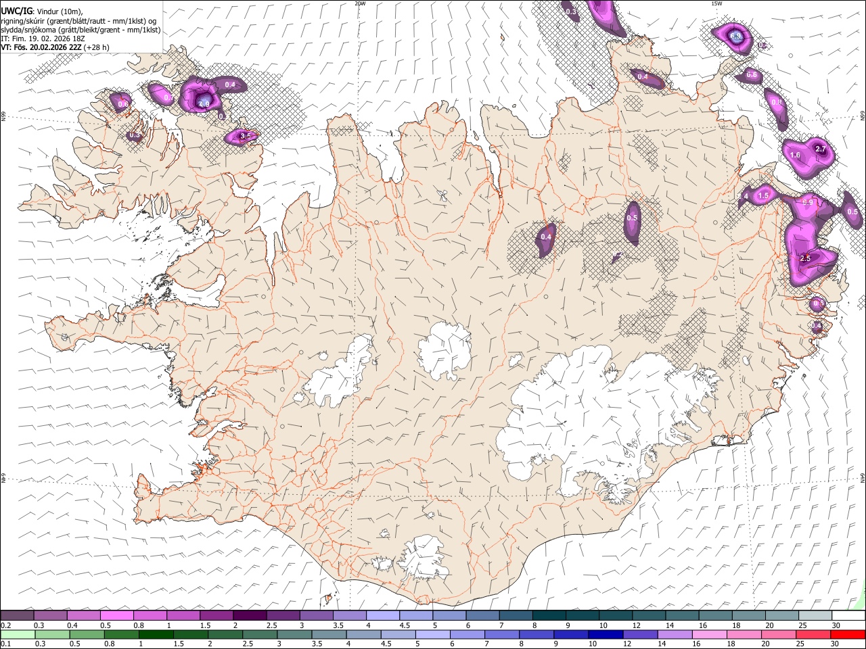Click the '15W' longitude label
866x649 pixels.
(x=716, y=3)
